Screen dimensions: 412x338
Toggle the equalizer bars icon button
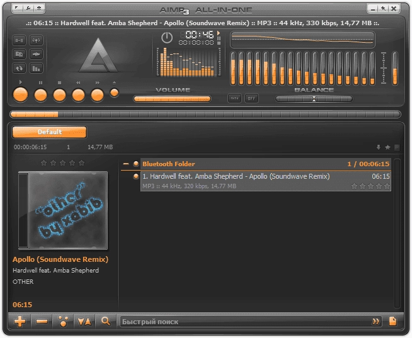[36, 69]
